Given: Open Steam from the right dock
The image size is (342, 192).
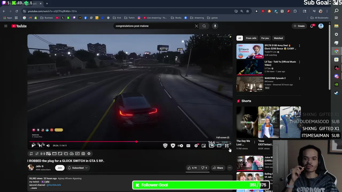Looking at the screenshot, I should click(x=336, y=93).
